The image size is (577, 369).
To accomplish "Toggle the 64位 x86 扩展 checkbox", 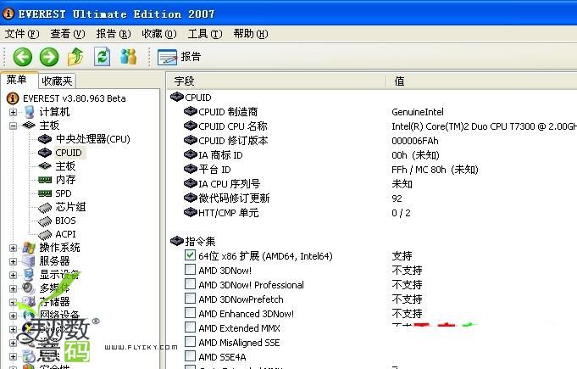I will 190,254.
